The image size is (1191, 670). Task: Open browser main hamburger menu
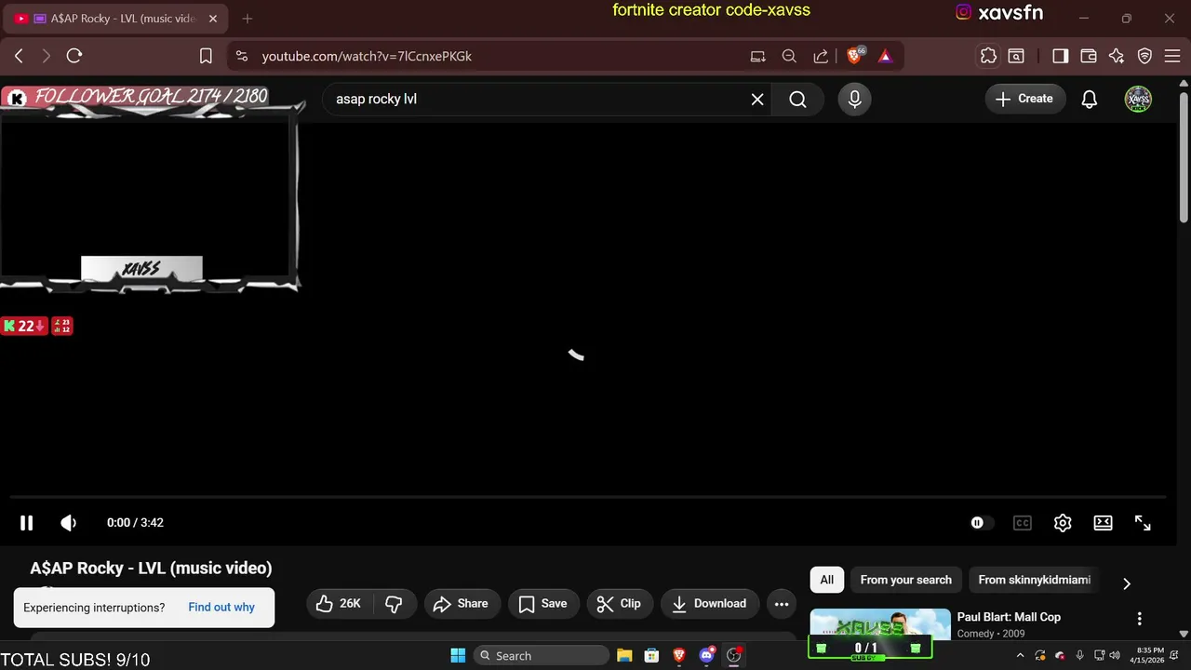pyautogui.click(x=1171, y=56)
